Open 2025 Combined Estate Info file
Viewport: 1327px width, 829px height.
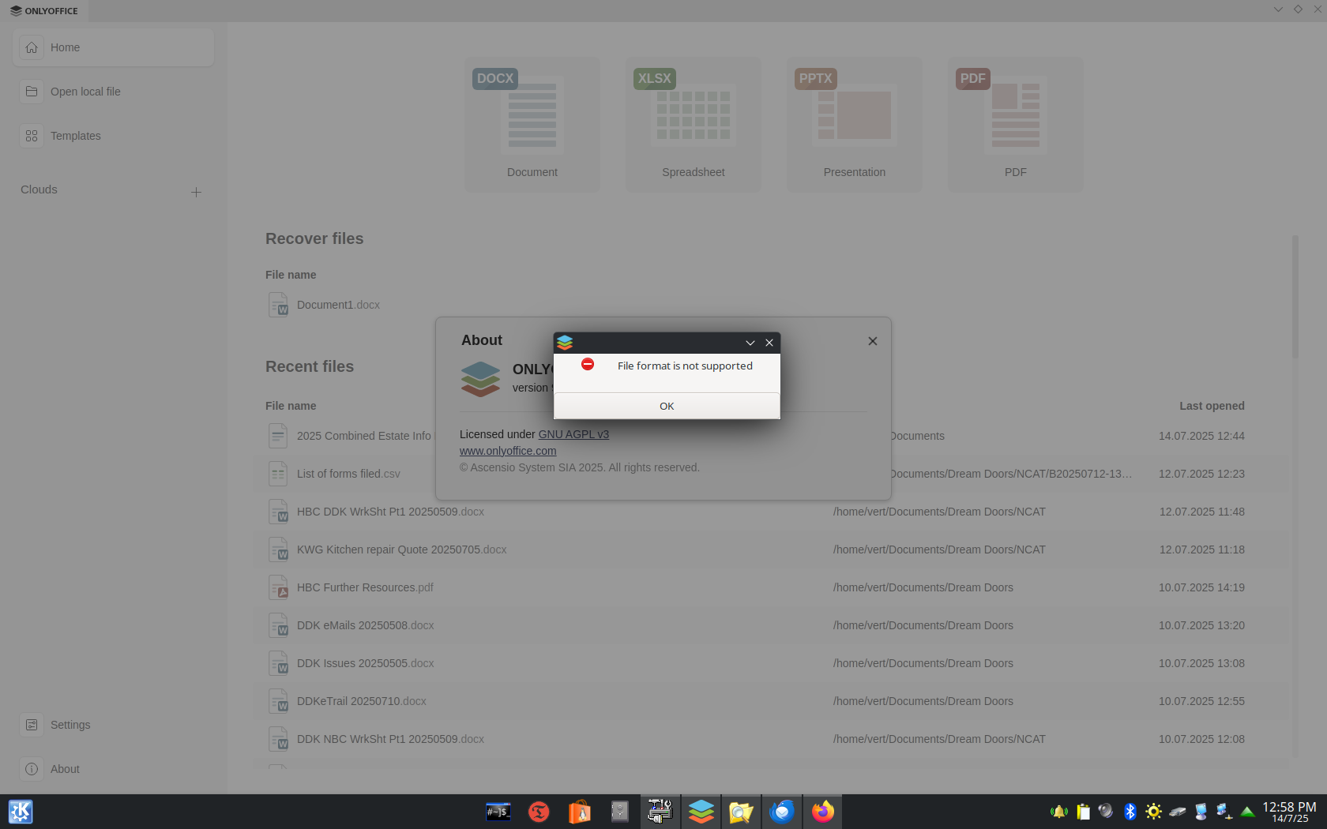(x=364, y=436)
